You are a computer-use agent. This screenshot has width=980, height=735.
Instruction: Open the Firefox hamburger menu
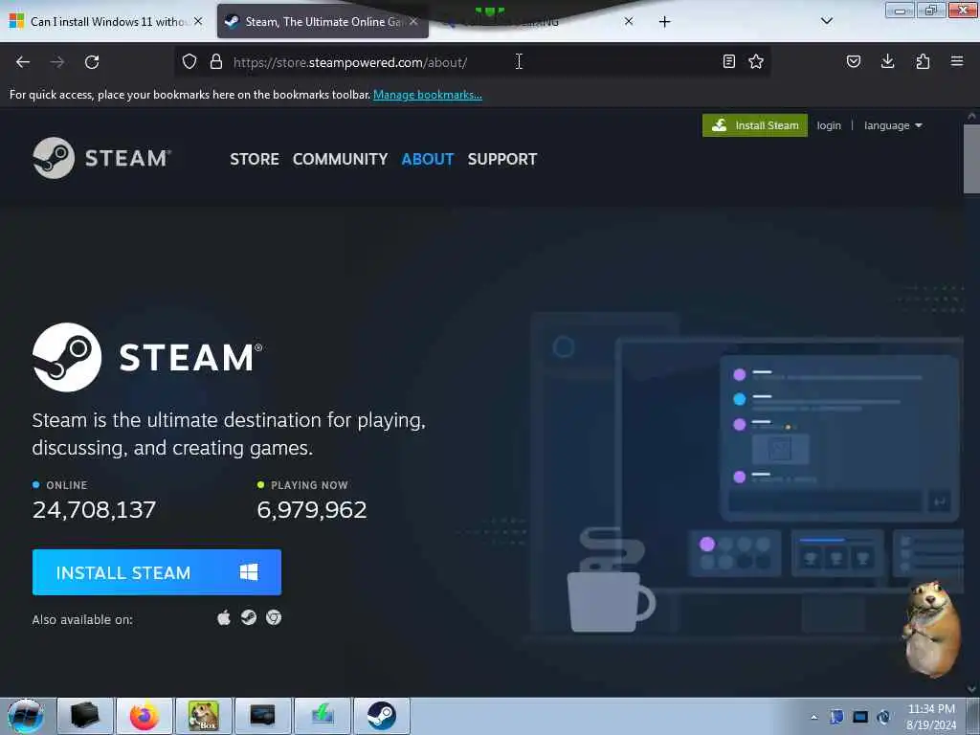point(957,61)
